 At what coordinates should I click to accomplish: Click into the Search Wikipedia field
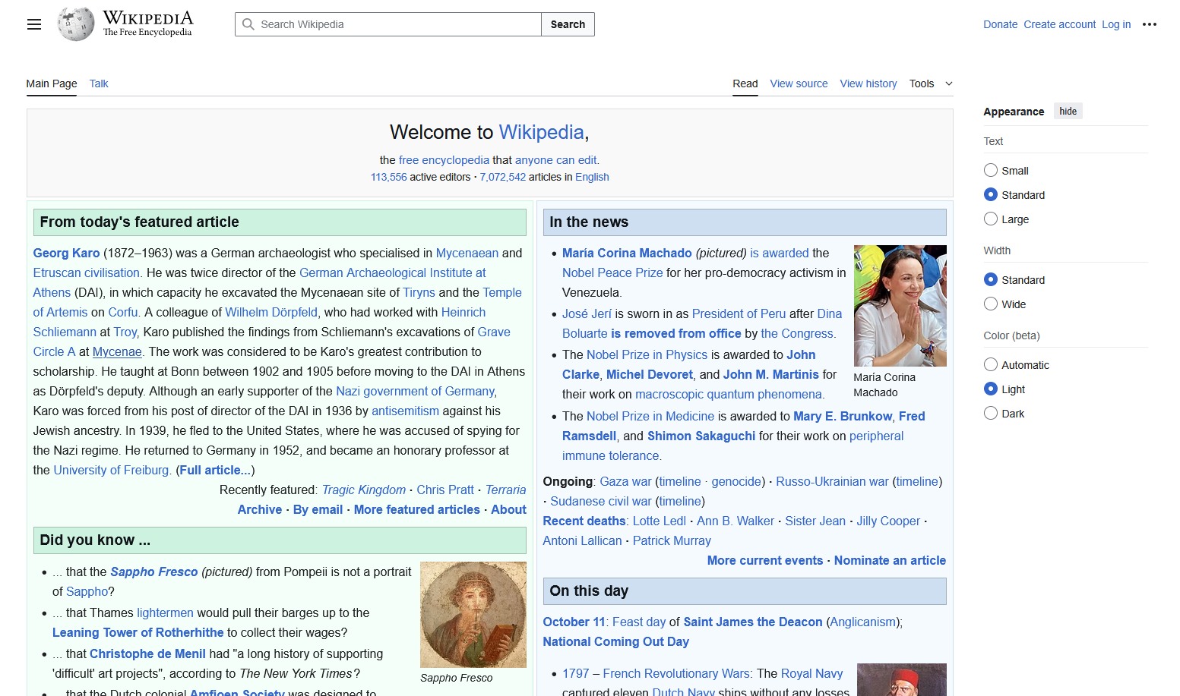click(x=395, y=24)
